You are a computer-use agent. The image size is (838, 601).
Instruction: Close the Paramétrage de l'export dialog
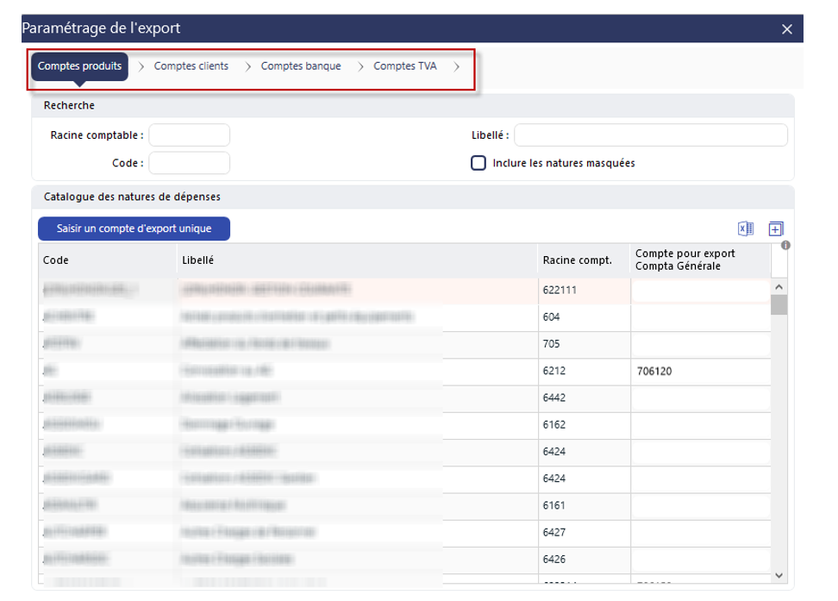coord(786,29)
